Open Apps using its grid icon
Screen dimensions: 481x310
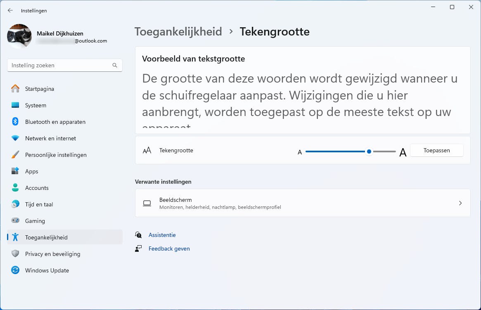(x=15, y=171)
